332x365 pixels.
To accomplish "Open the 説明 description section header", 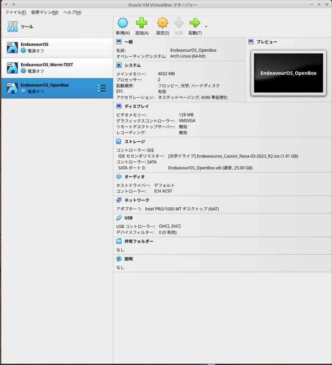I will click(129, 259).
